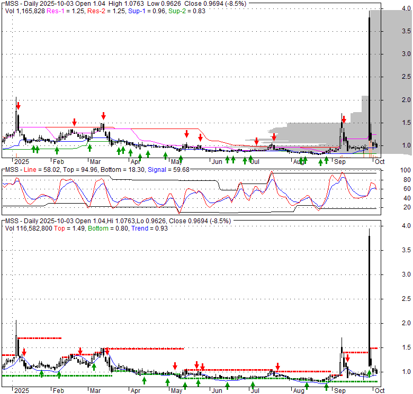Image resolution: width=413 pixels, height=394 pixels.
Task: Click red arrow above March peak, top chart
Action: click(104, 115)
